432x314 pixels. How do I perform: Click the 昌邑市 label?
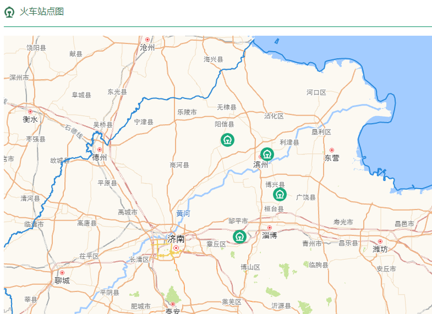click(404, 224)
